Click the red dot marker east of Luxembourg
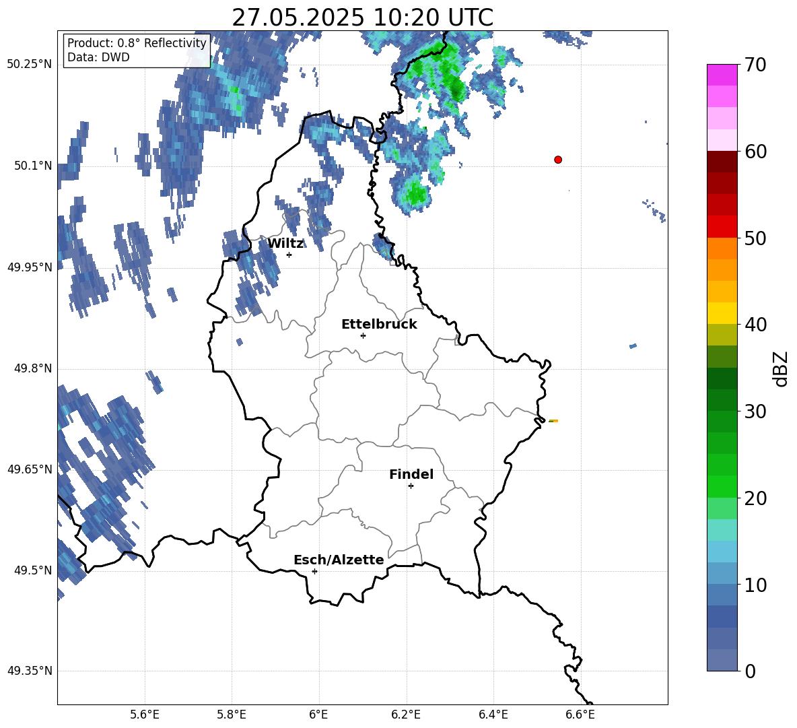This screenshot has width=797, height=728. coord(558,160)
